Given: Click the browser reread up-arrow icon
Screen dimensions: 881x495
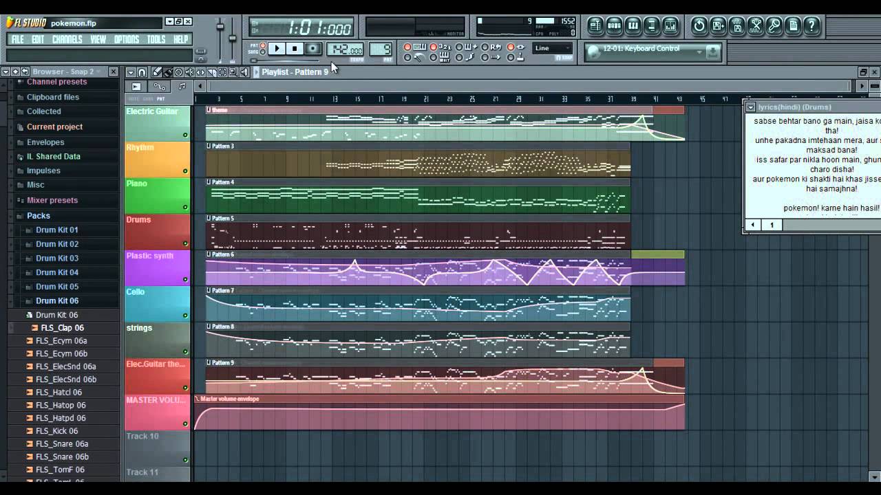Looking at the screenshot, I should point(15,71).
